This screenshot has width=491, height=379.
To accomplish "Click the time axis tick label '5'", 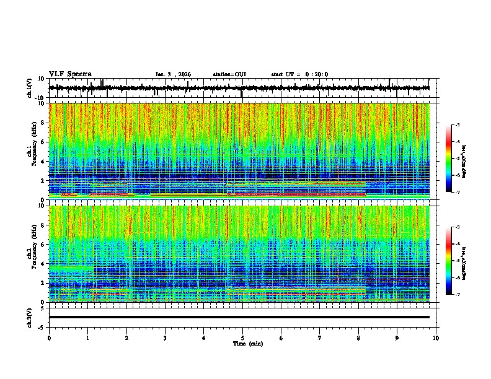I will (242, 338).
